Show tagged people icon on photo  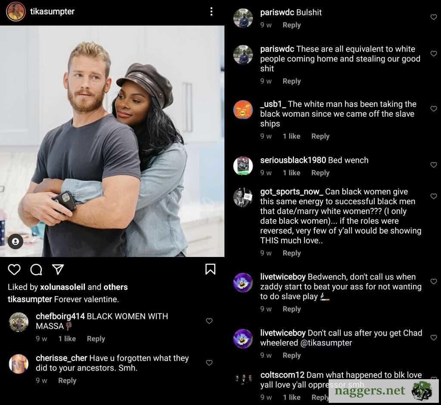click(x=16, y=241)
